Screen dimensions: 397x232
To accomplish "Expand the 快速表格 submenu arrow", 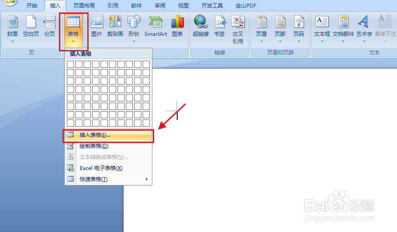I will pyautogui.click(x=147, y=179).
